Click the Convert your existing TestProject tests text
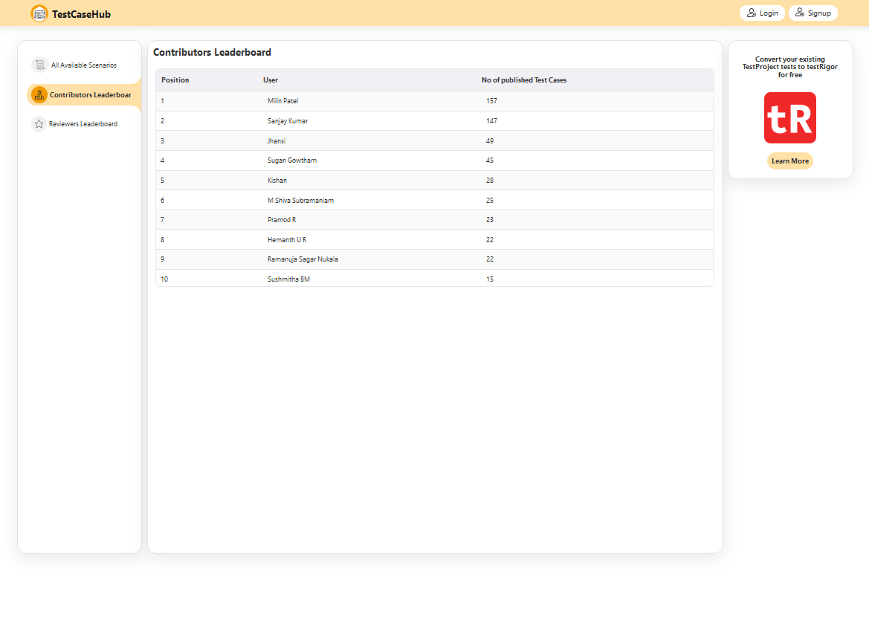 tap(789, 67)
